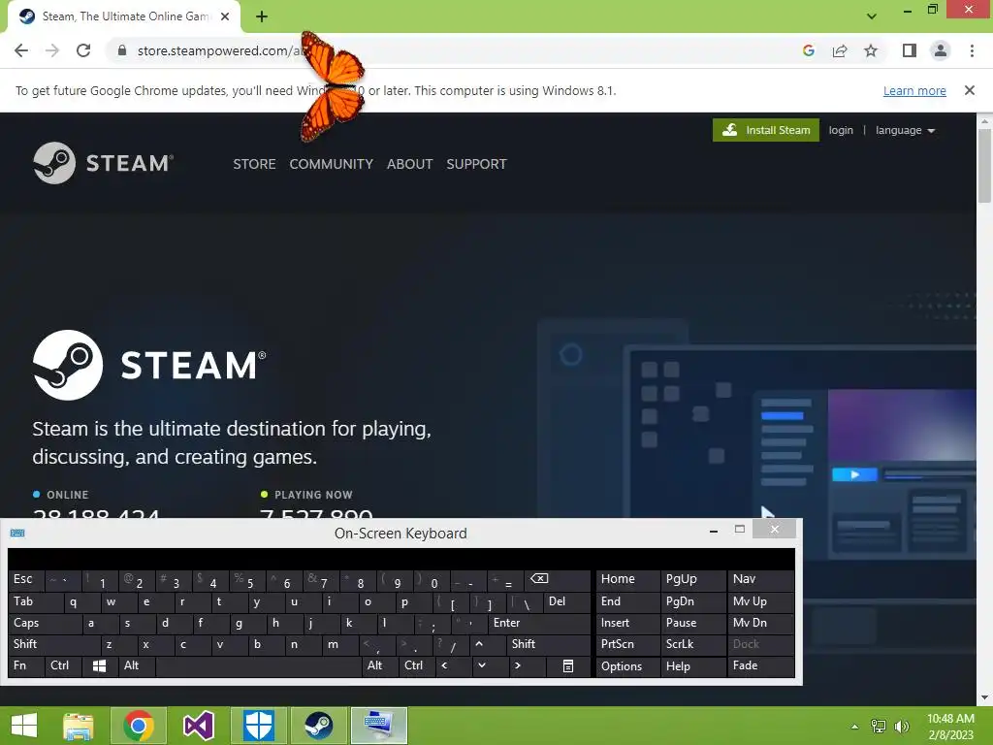The height and width of the screenshot is (745, 993).
Task: Open the Steam app from the taskbar
Action: coord(318,726)
